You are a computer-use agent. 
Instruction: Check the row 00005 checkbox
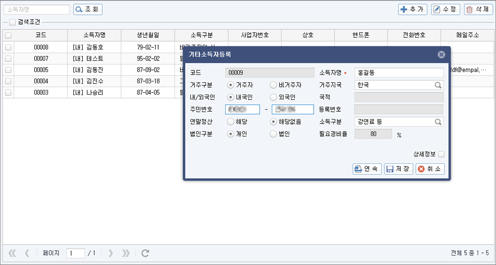tap(8, 70)
